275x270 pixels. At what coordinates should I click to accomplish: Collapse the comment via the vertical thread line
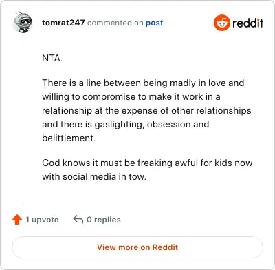pos(23,118)
